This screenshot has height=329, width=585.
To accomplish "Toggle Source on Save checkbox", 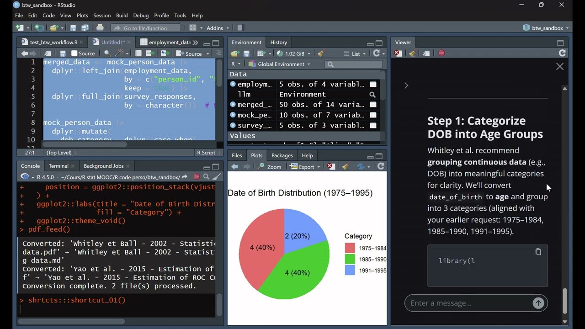I will [74, 53].
